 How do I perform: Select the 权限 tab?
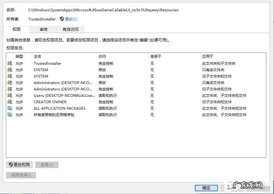point(17,29)
